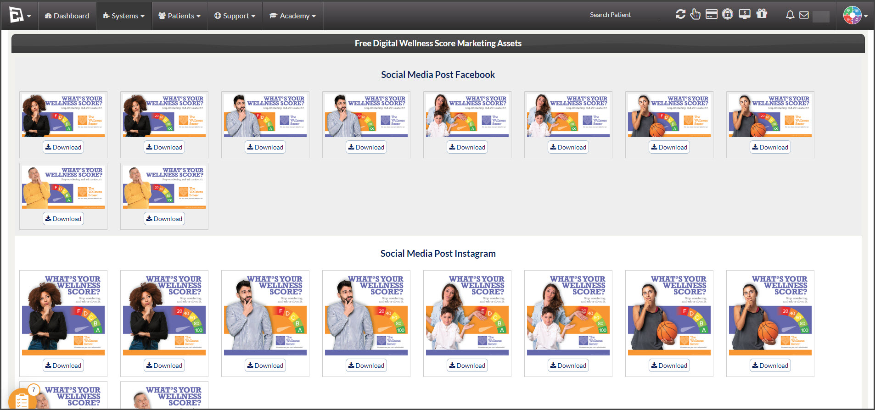Viewport: 875px width, 410px height.
Task: Open the monitor with dollar sign icon
Action: pos(745,14)
